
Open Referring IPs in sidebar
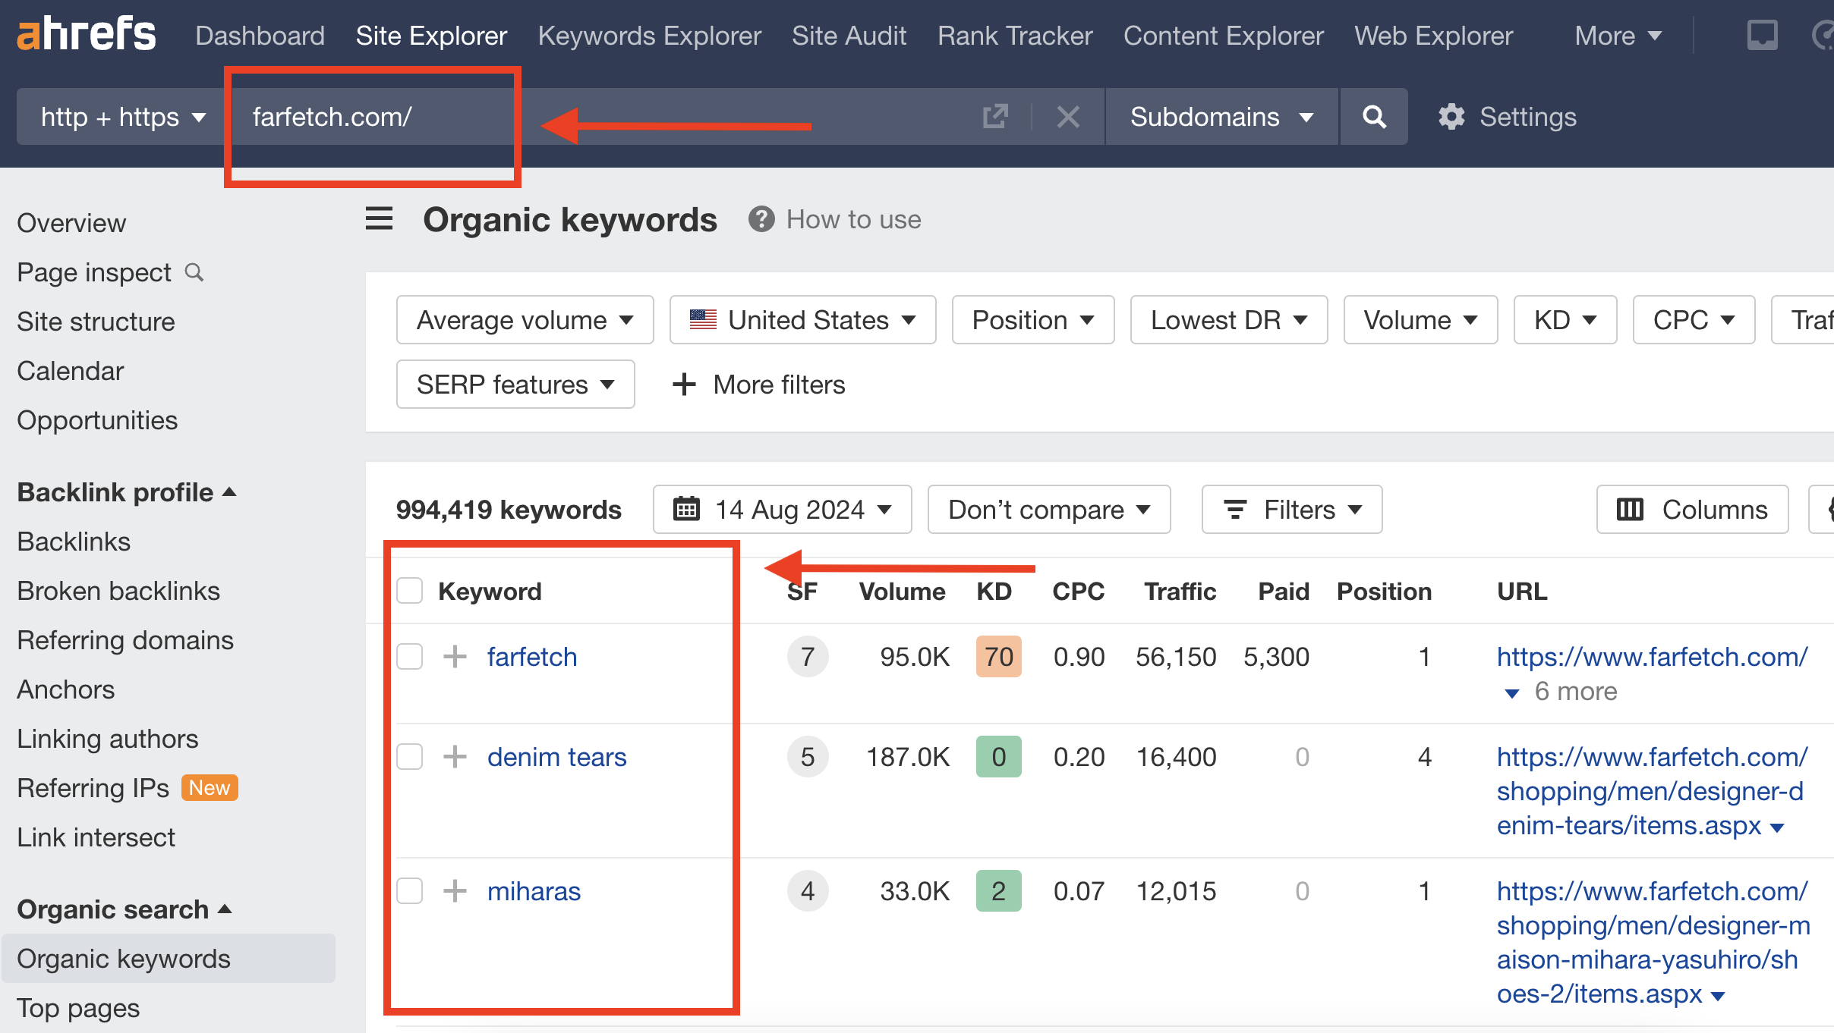pos(93,788)
